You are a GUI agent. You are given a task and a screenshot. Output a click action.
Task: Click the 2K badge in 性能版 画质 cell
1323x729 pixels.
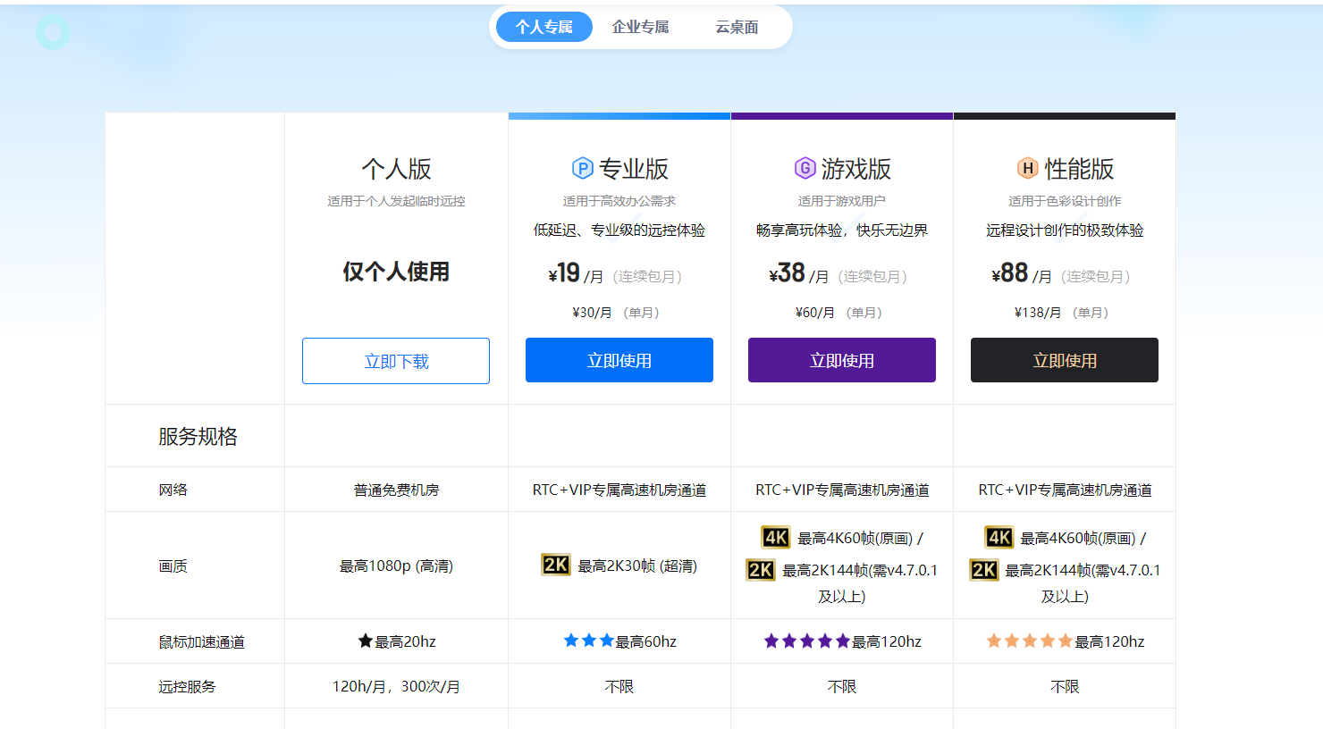click(x=983, y=569)
